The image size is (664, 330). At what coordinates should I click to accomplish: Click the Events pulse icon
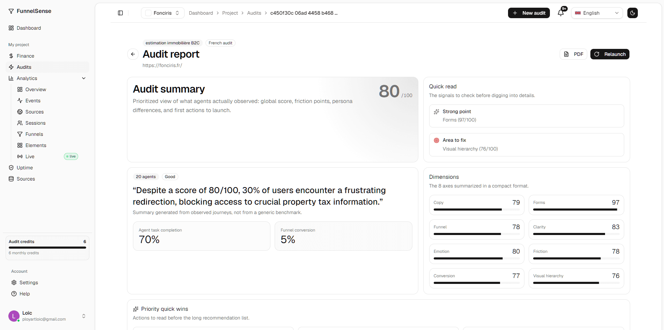point(20,101)
